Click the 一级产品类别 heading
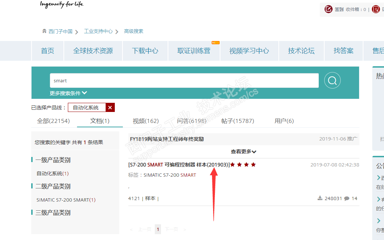 click(53, 160)
